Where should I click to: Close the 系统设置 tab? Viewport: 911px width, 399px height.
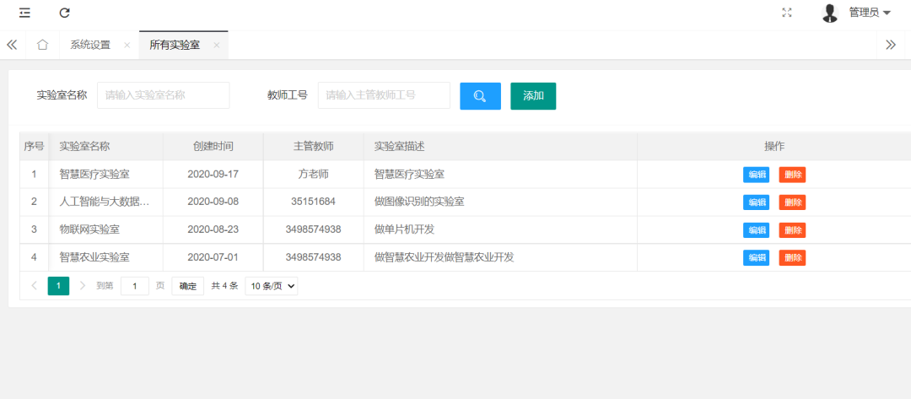[127, 46]
